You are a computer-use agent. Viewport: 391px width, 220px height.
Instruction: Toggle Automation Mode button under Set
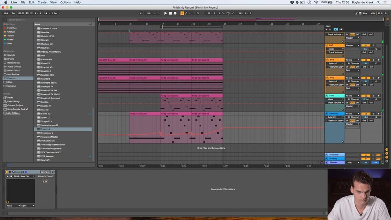[x=336, y=29]
